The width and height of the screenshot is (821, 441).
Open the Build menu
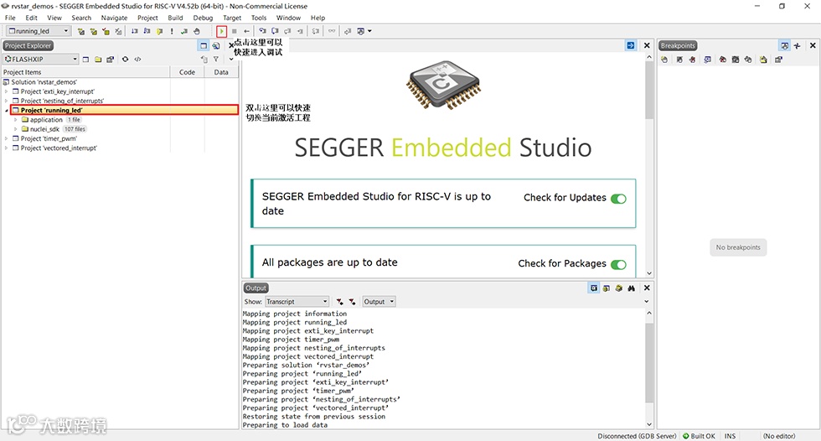[175, 18]
